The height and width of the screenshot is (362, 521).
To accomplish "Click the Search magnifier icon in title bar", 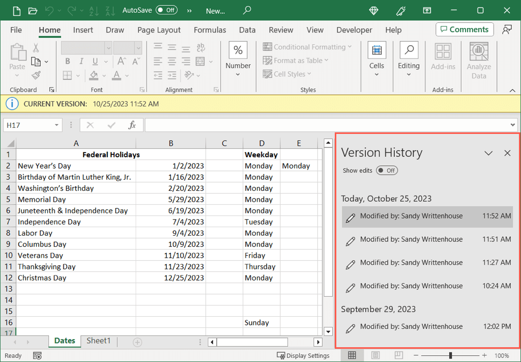I will tap(247, 10).
